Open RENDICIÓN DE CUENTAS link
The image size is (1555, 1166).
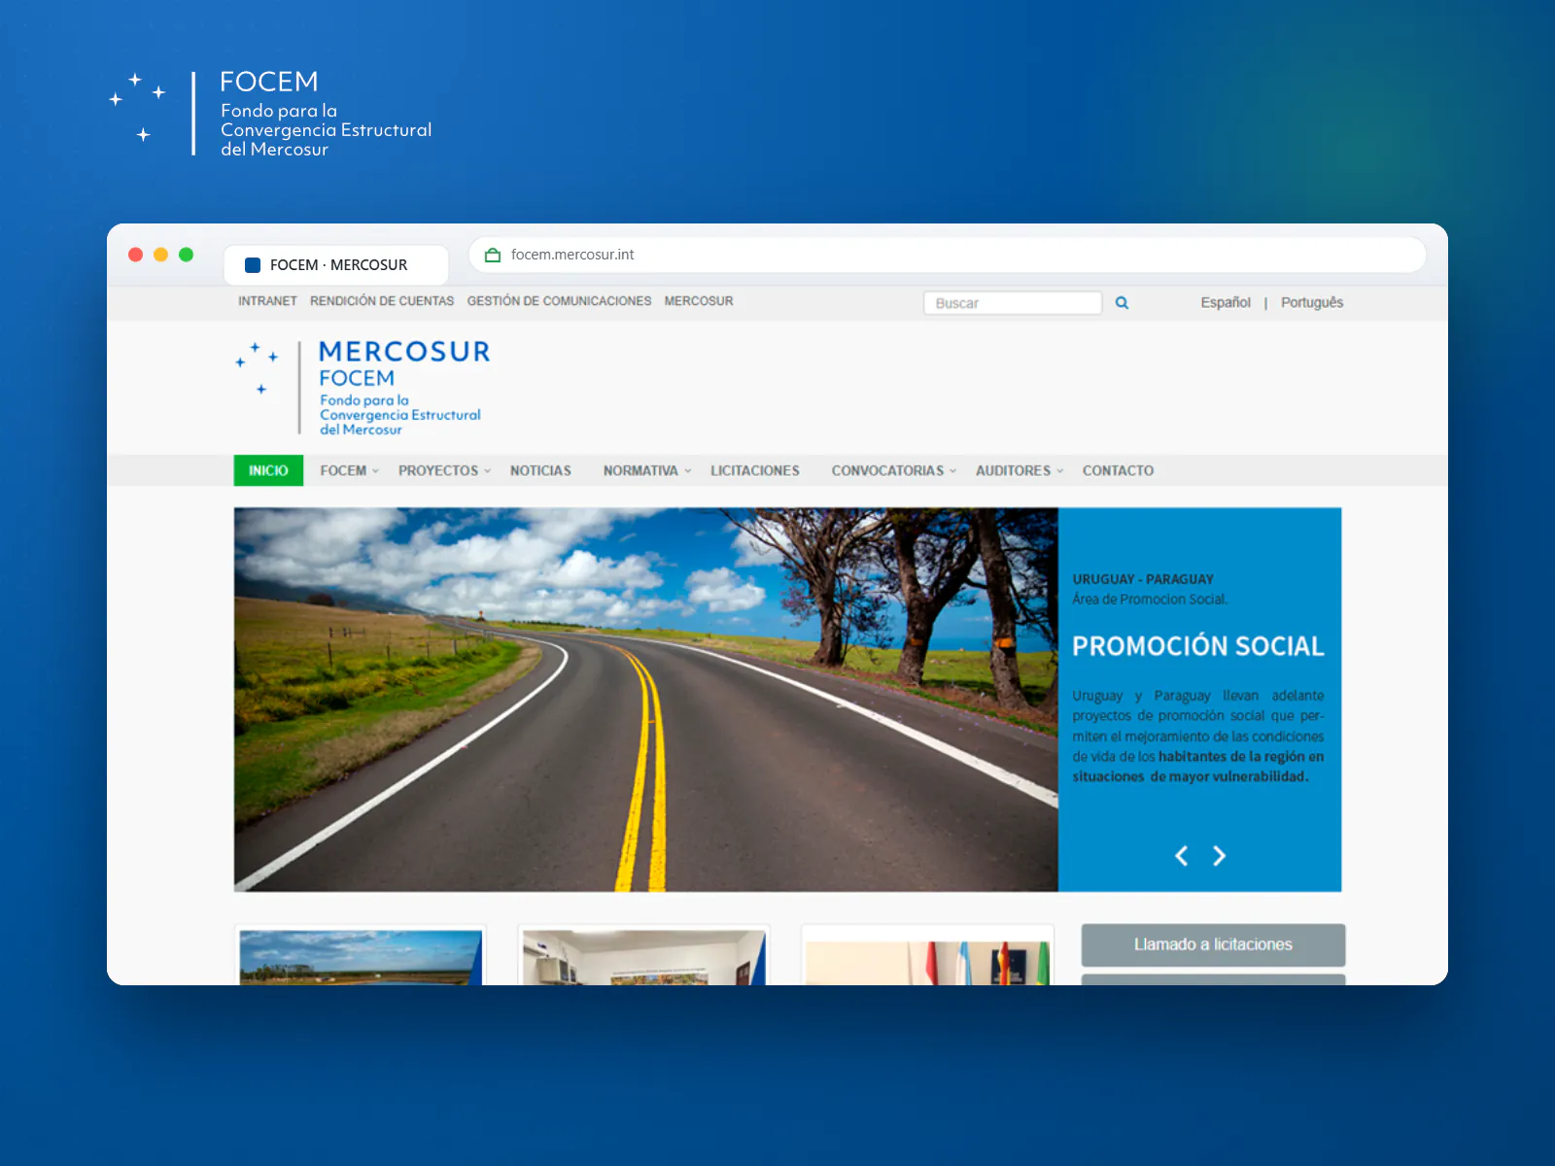pos(382,301)
